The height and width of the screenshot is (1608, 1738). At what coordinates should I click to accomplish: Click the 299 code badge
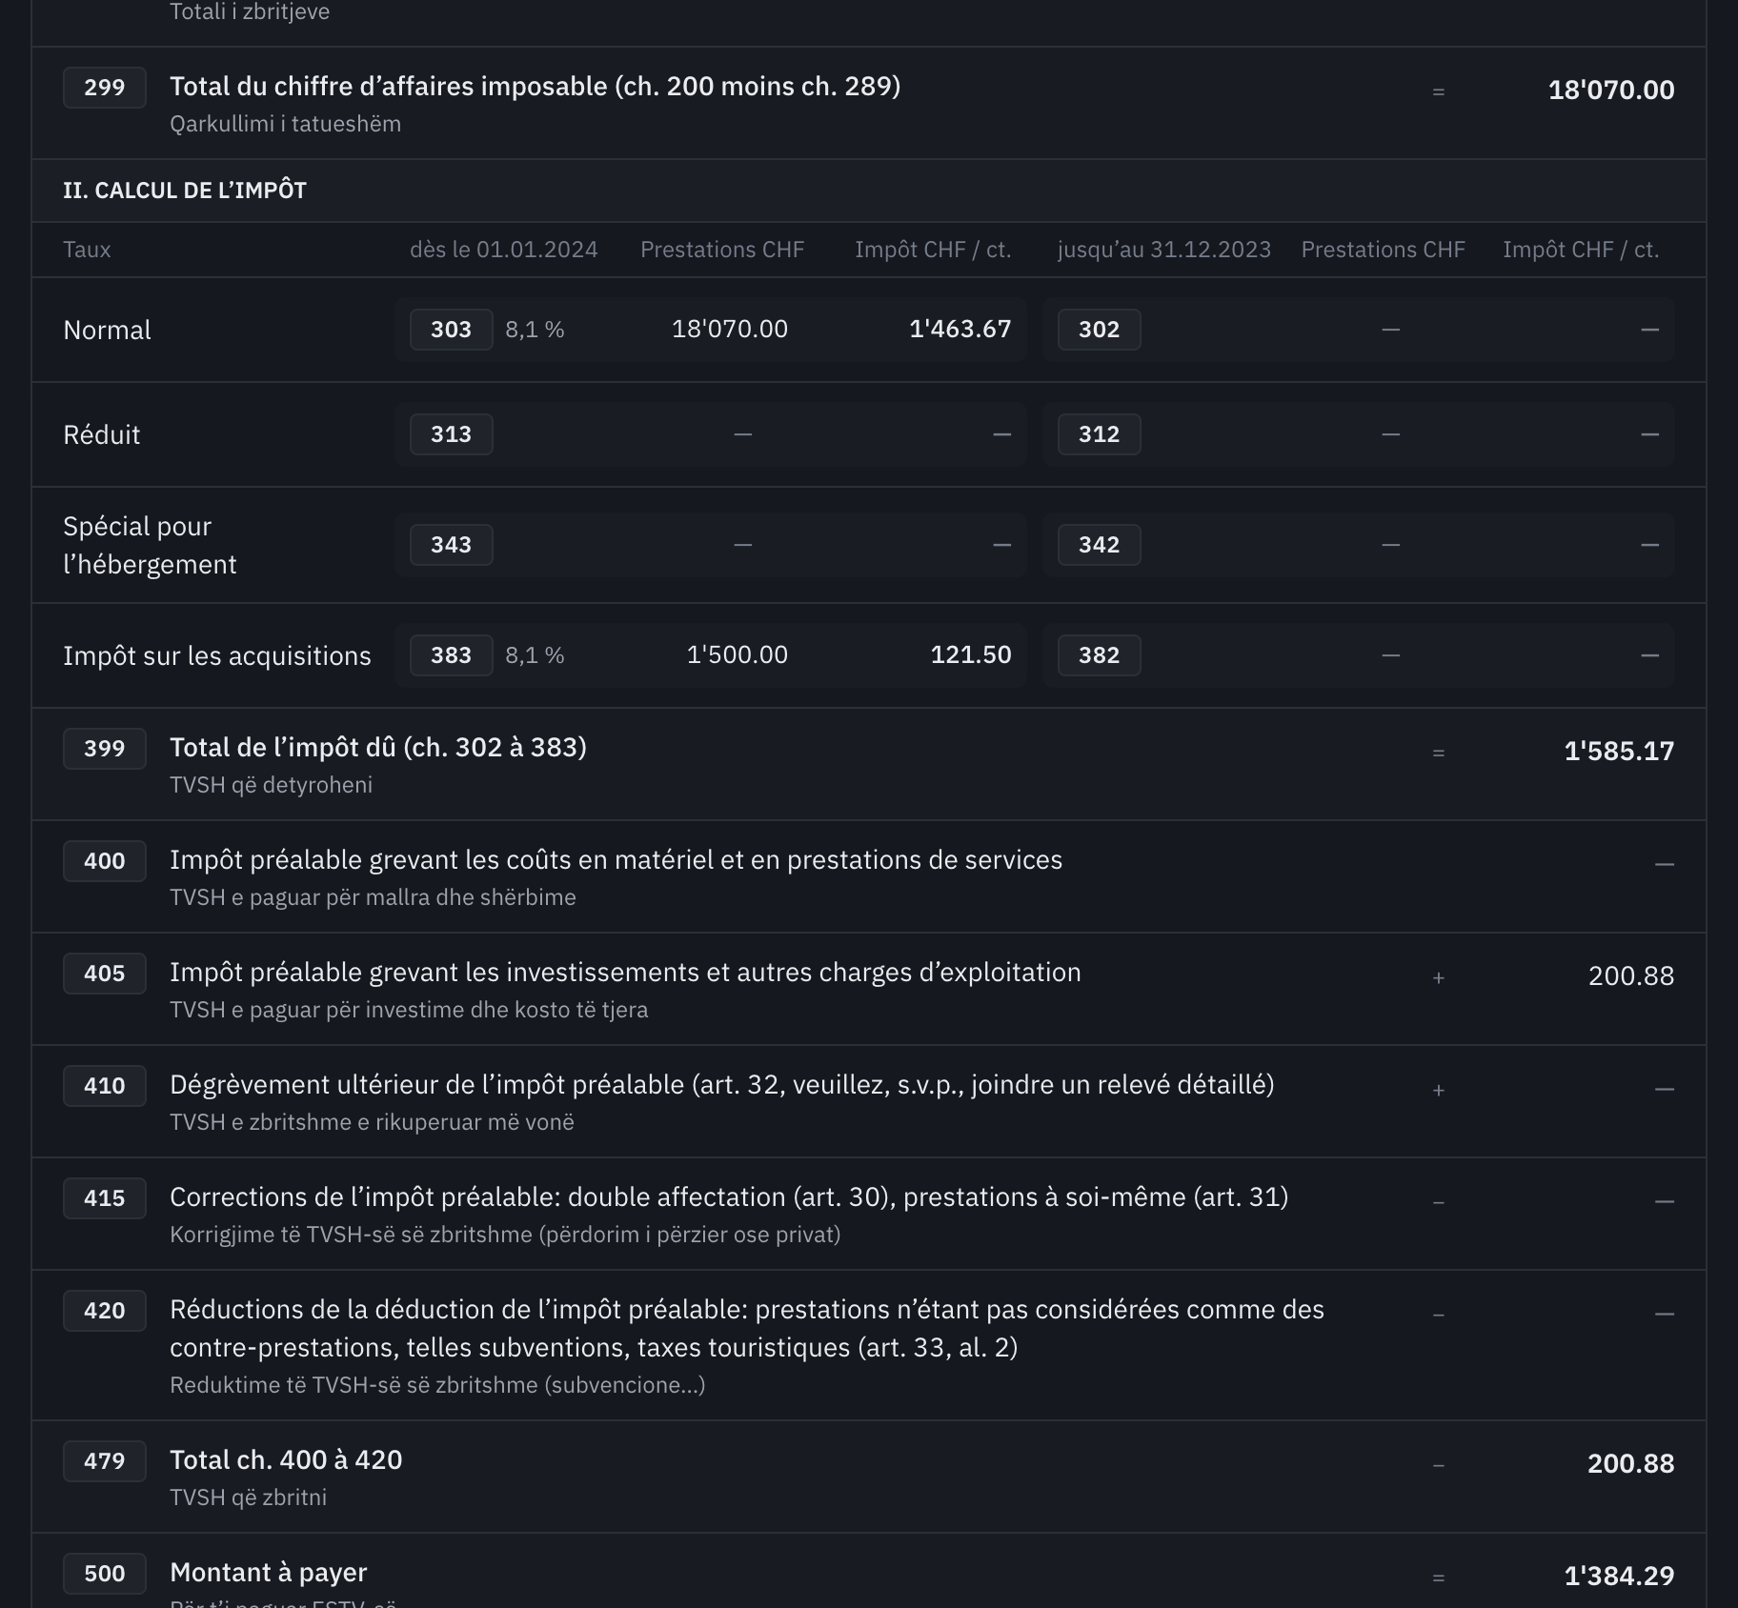[105, 88]
